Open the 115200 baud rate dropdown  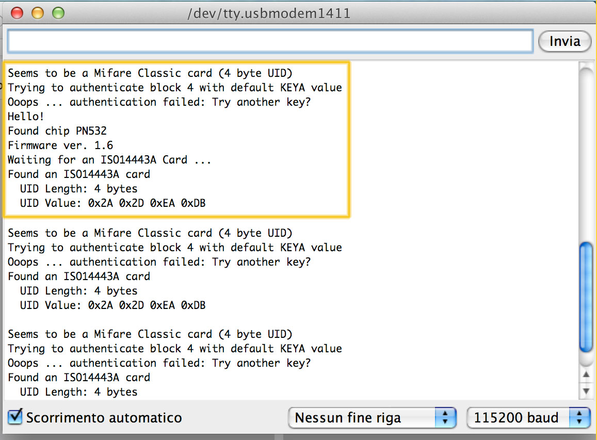[x=528, y=417]
